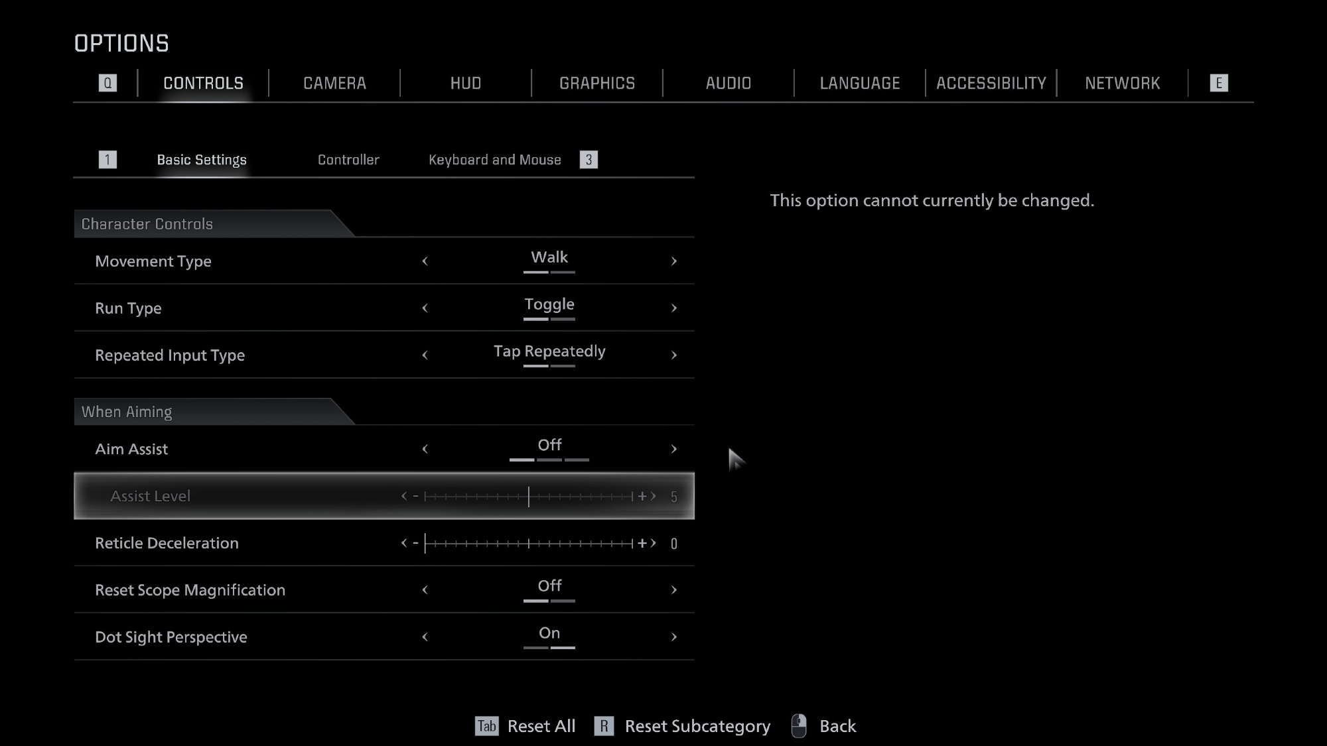Click the Q key icon for previous tab
Image resolution: width=1327 pixels, height=746 pixels.
107,83
